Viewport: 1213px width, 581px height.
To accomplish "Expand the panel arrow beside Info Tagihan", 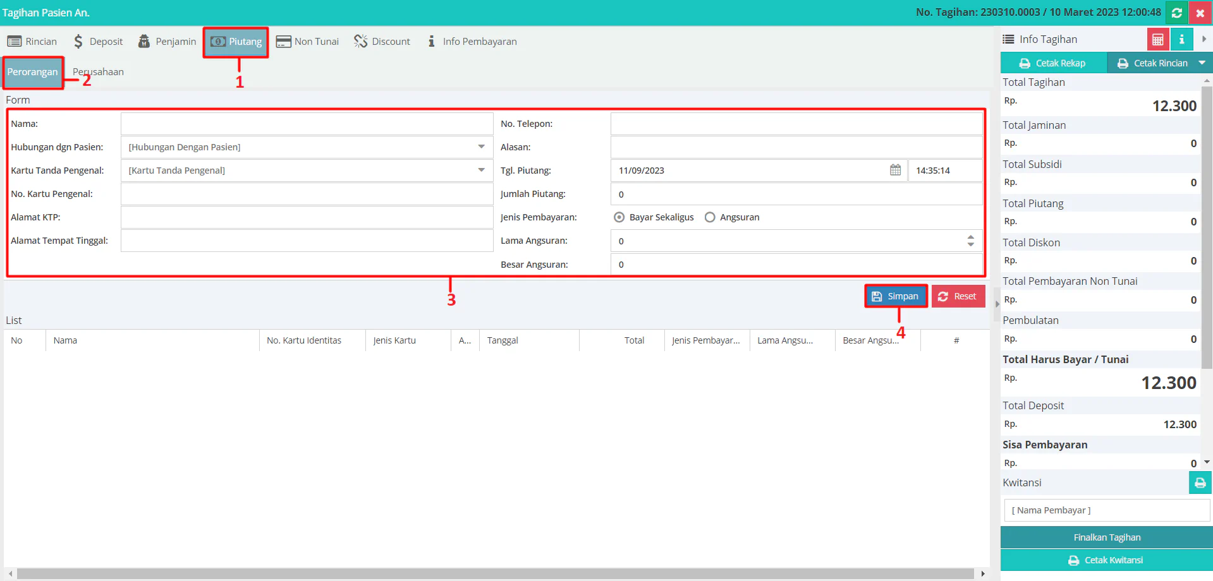I will 1204,39.
